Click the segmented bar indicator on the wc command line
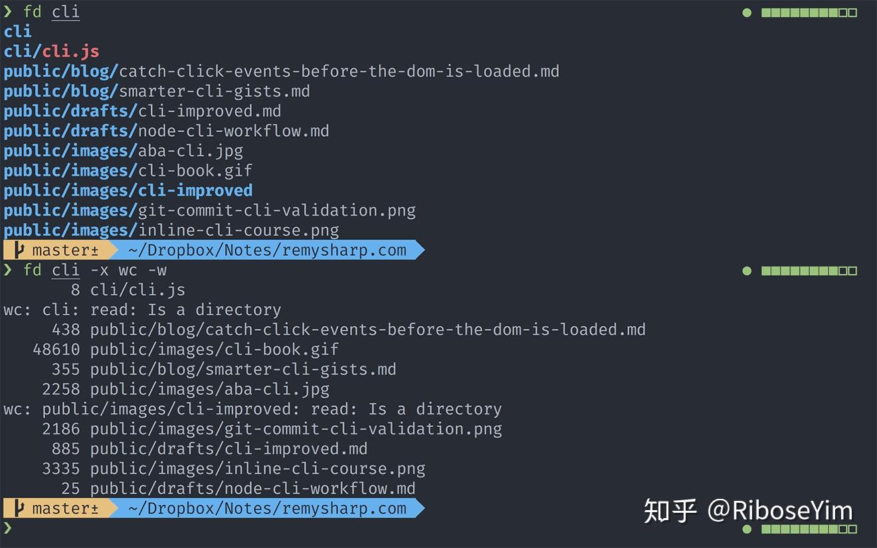Screen dimensions: 877x548 pyautogui.click(x=809, y=271)
